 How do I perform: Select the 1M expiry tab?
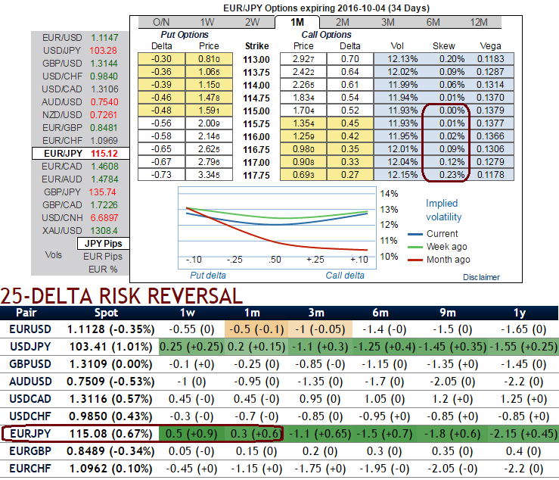pyautogui.click(x=297, y=22)
